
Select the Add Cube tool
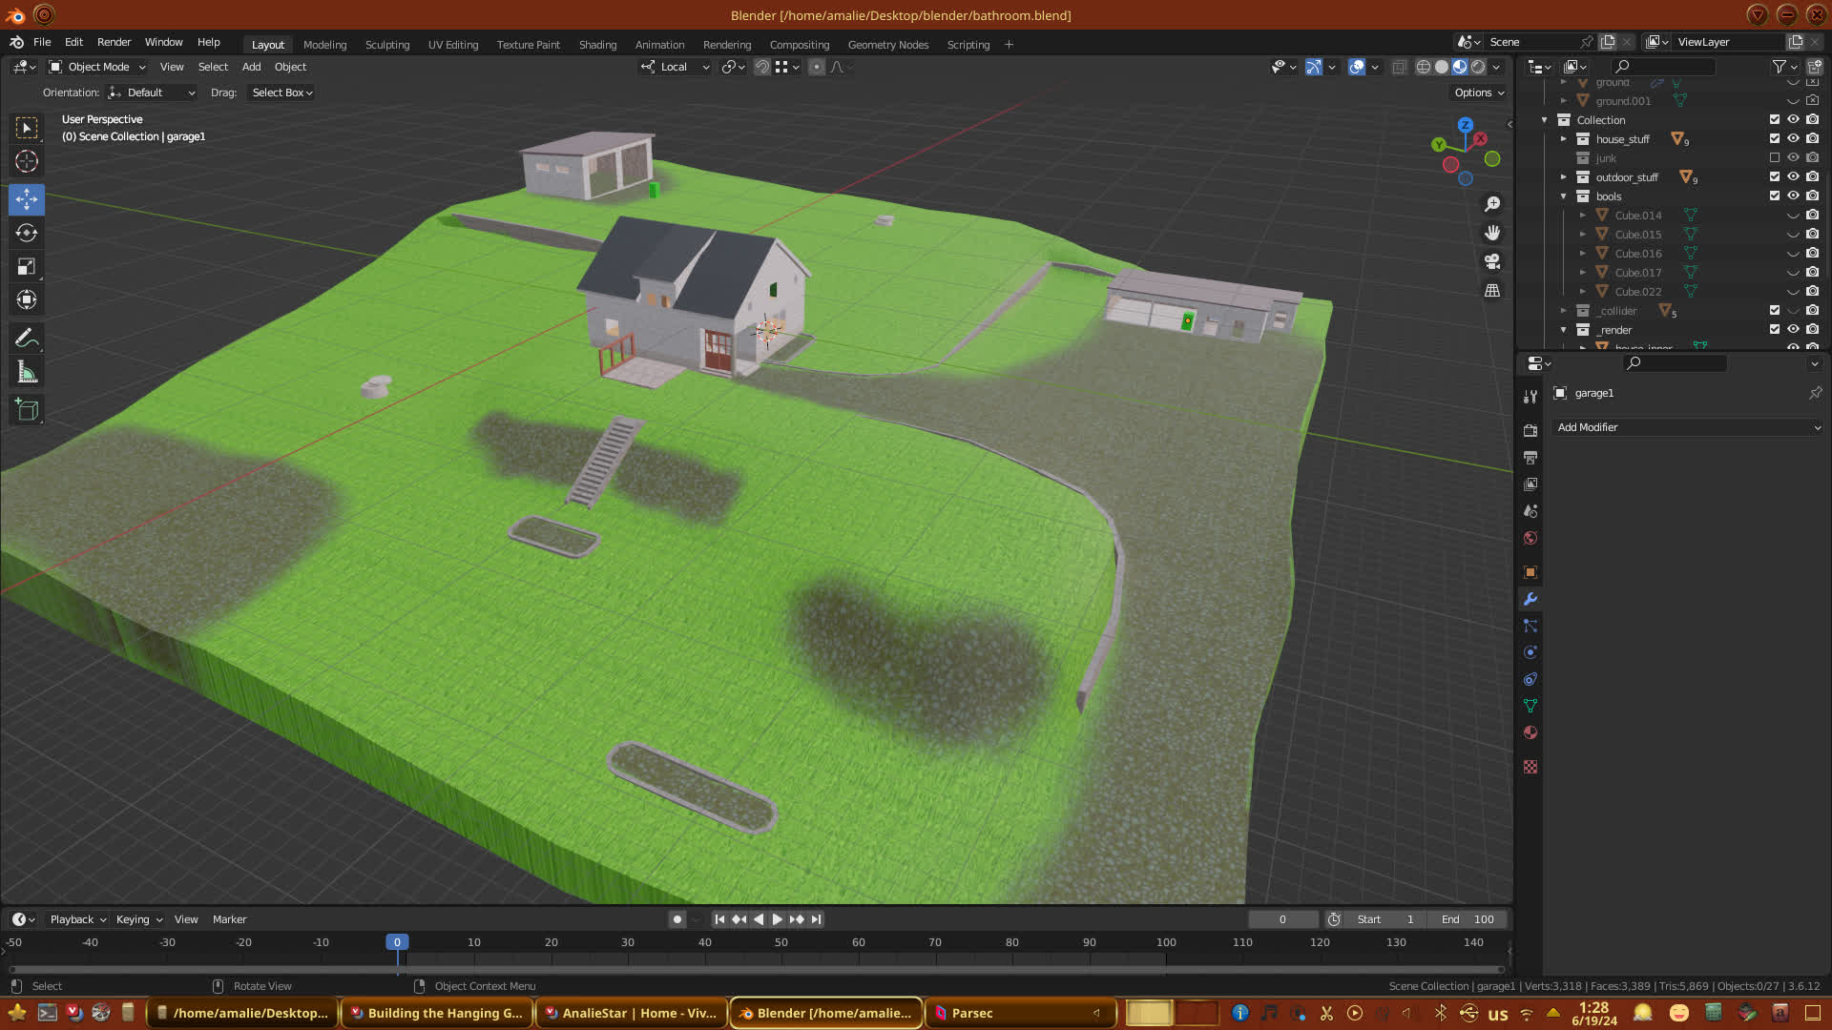coord(27,410)
